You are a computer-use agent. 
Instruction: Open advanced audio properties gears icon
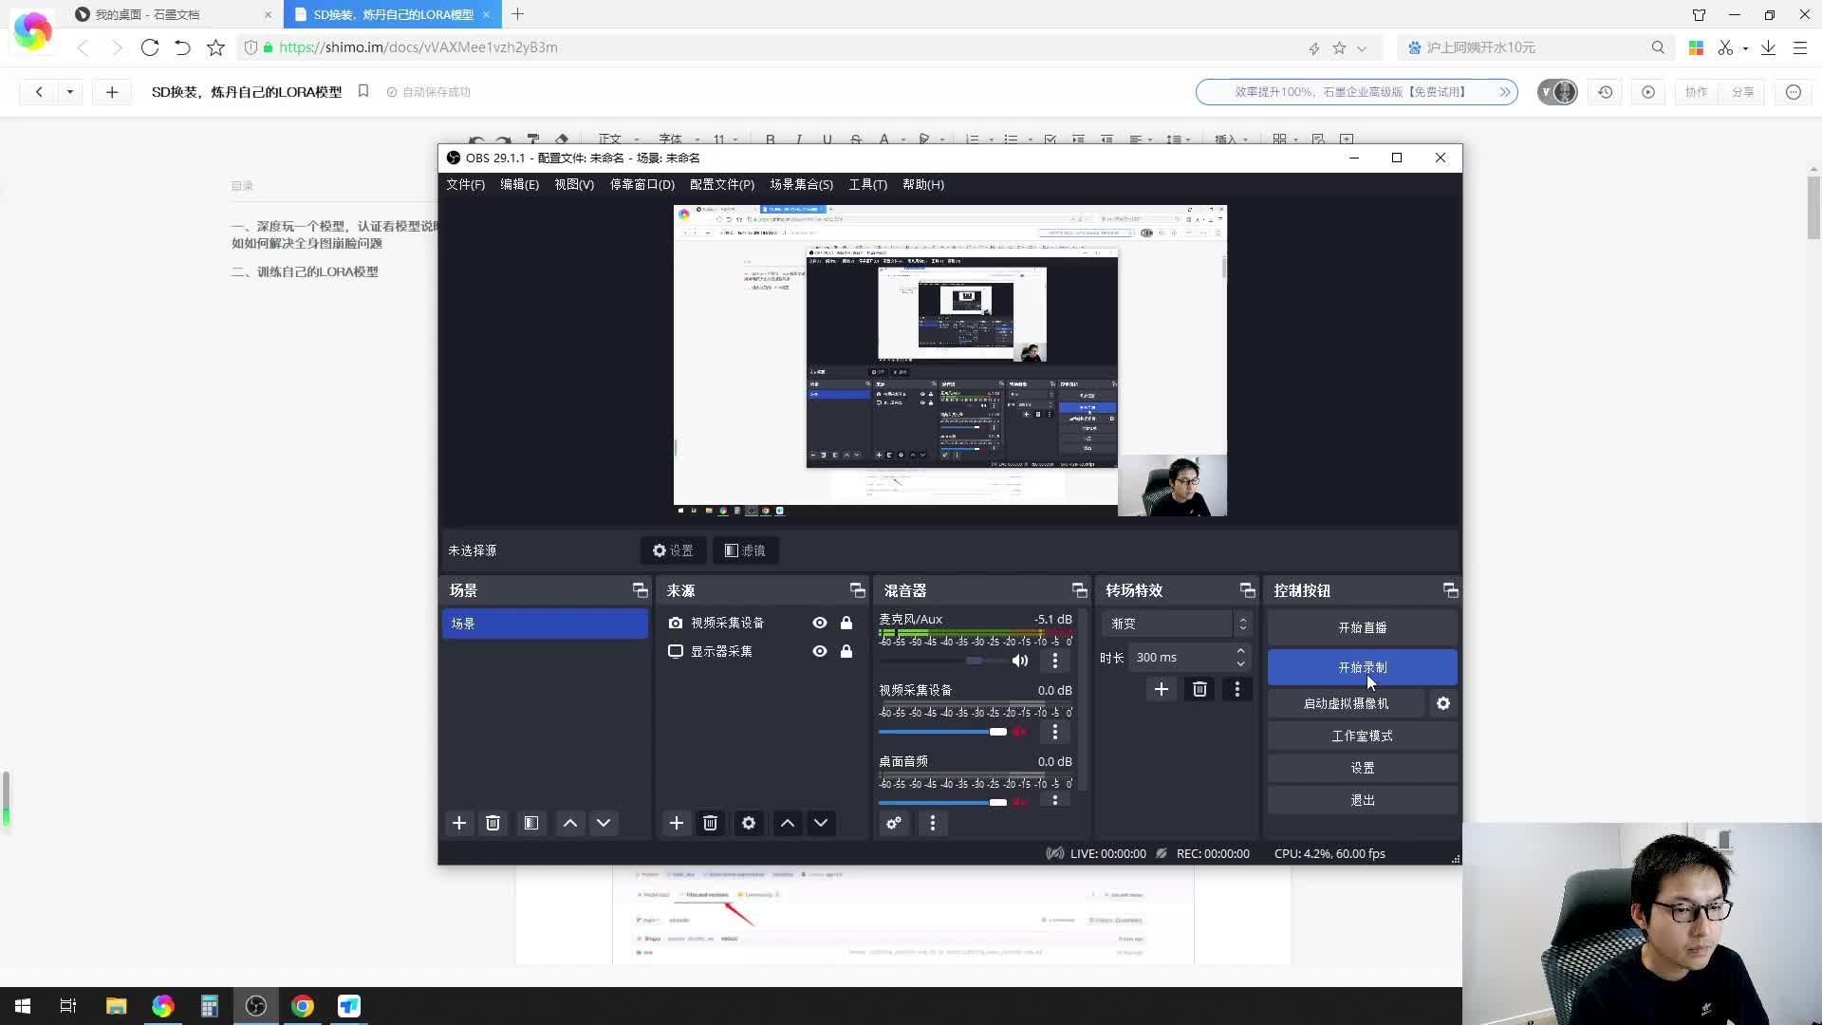894,823
